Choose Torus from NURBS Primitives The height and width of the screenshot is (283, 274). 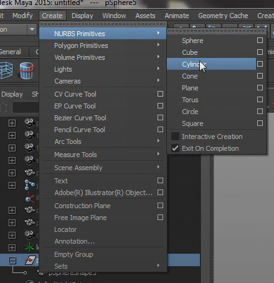(211, 100)
